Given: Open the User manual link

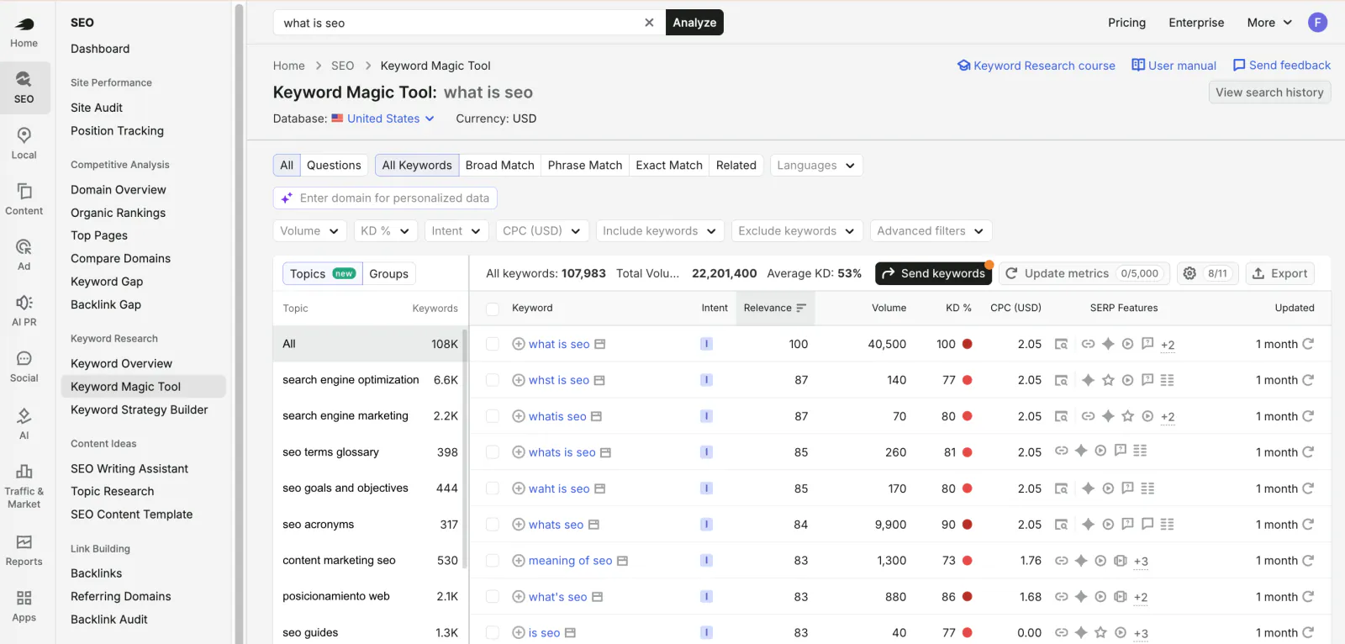Looking at the screenshot, I should click(1174, 66).
